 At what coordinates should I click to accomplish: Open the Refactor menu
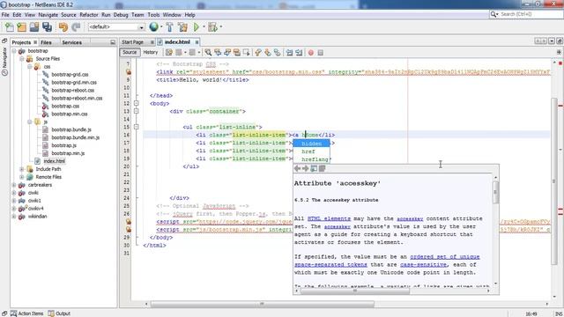(89, 15)
